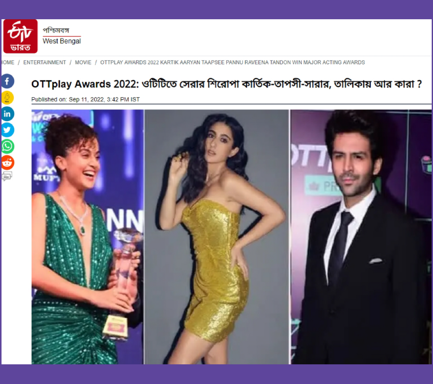Viewport: 433px width, 384px height.
Task: Send the article through WhatsApp
Action: tap(7, 146)
